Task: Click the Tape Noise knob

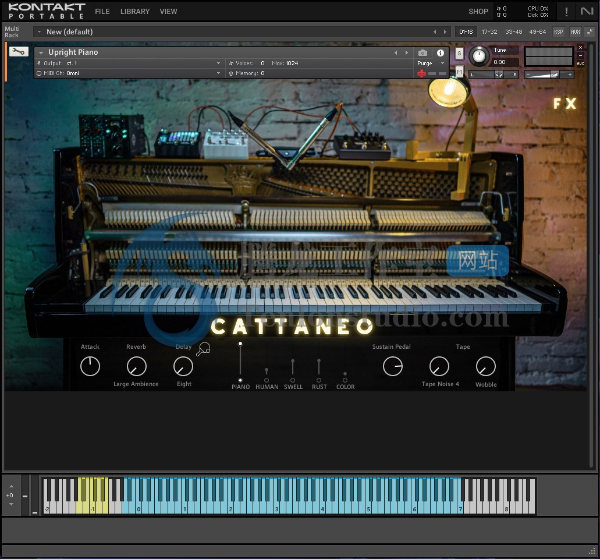Action: [x=439, y=366]
